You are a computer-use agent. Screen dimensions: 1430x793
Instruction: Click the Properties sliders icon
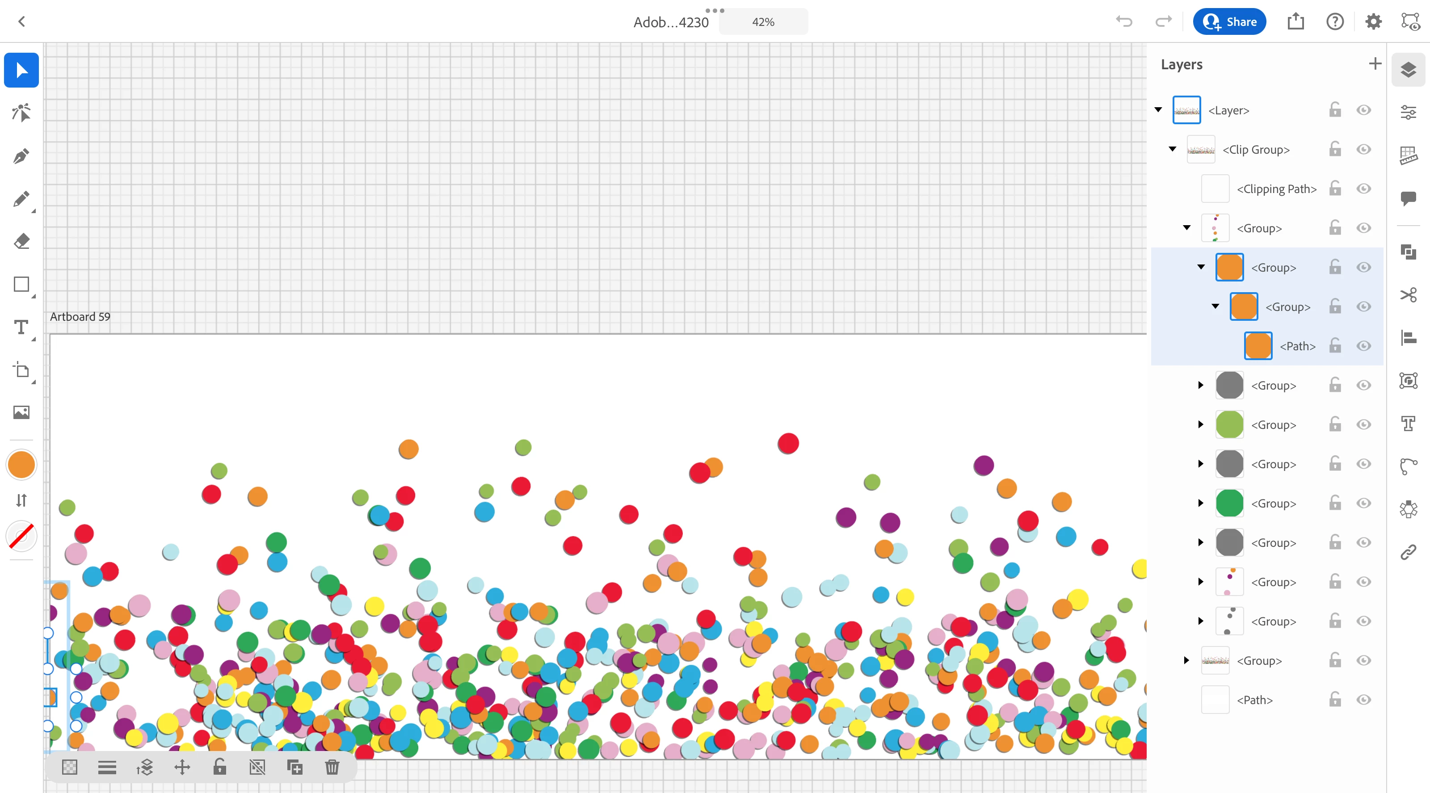coord(1408,113)
